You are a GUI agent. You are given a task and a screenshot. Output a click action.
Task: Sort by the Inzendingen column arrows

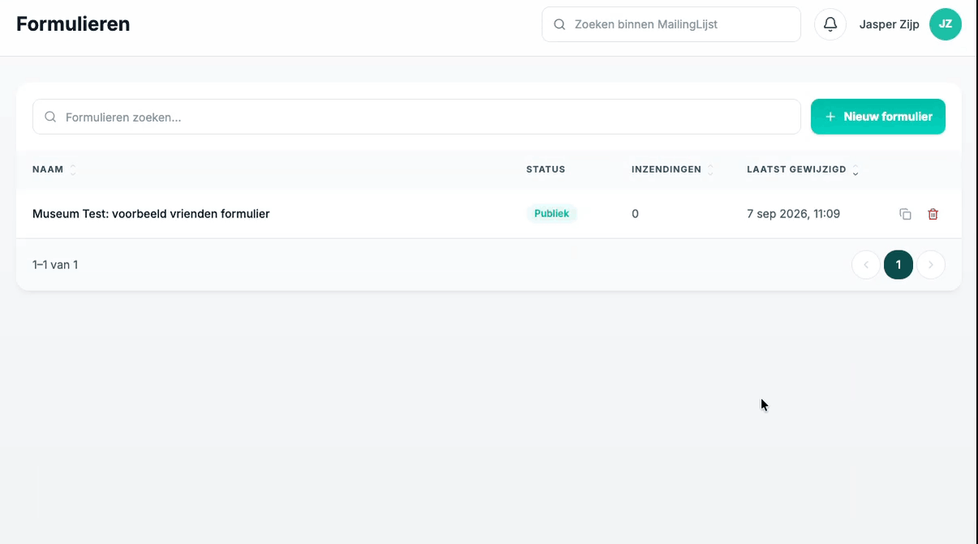711,169
